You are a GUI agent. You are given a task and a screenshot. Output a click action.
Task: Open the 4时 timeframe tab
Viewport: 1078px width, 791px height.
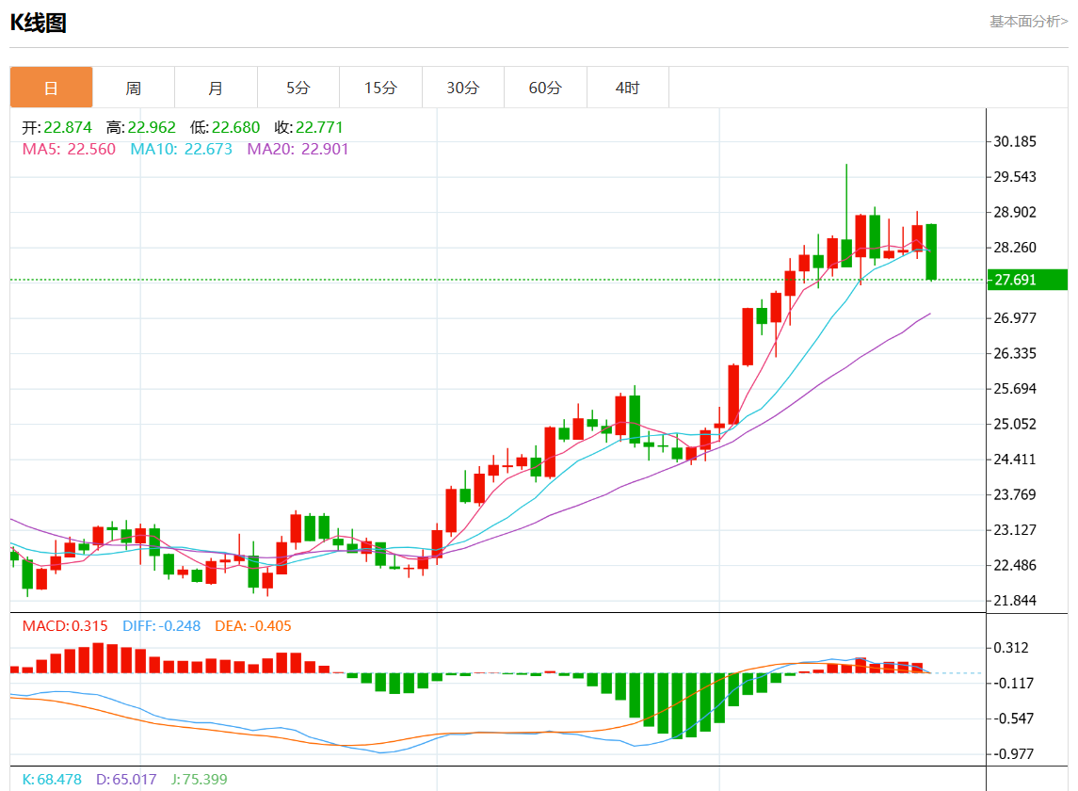(628, 88)
